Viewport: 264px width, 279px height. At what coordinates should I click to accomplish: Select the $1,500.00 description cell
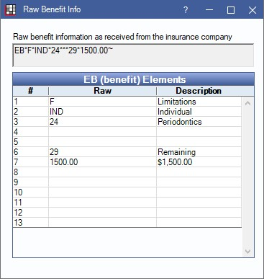point(199,162)
